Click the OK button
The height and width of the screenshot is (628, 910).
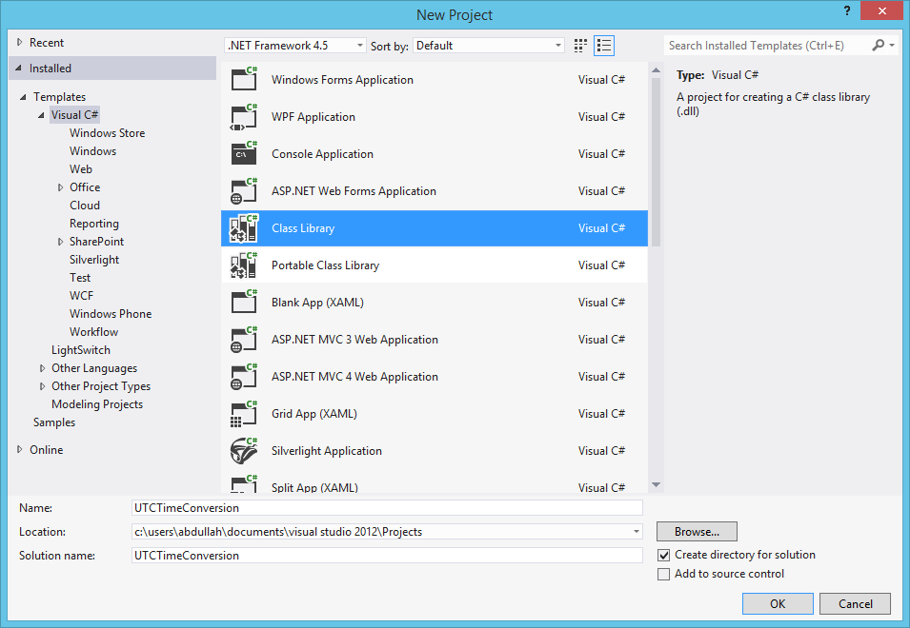point(778,603)
